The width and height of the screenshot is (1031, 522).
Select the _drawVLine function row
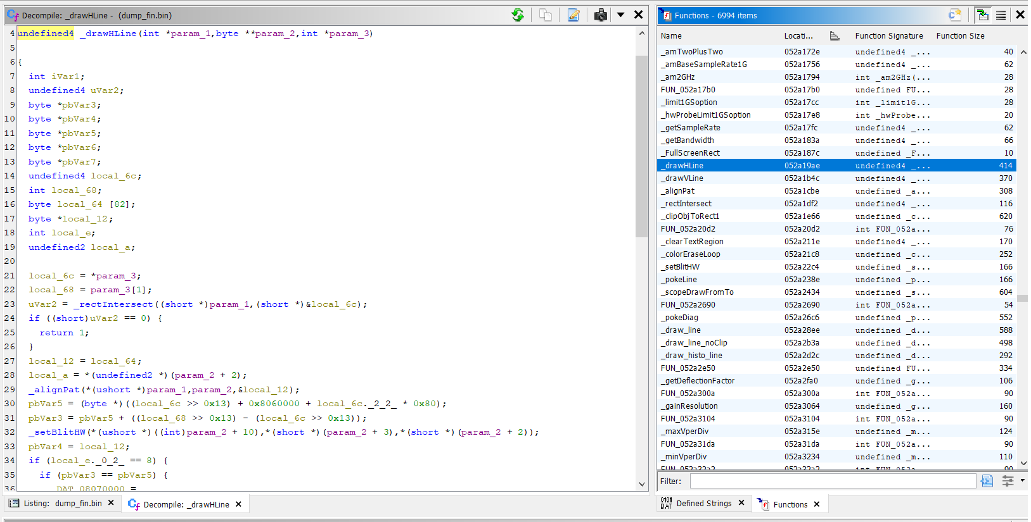tap(836, 178)
